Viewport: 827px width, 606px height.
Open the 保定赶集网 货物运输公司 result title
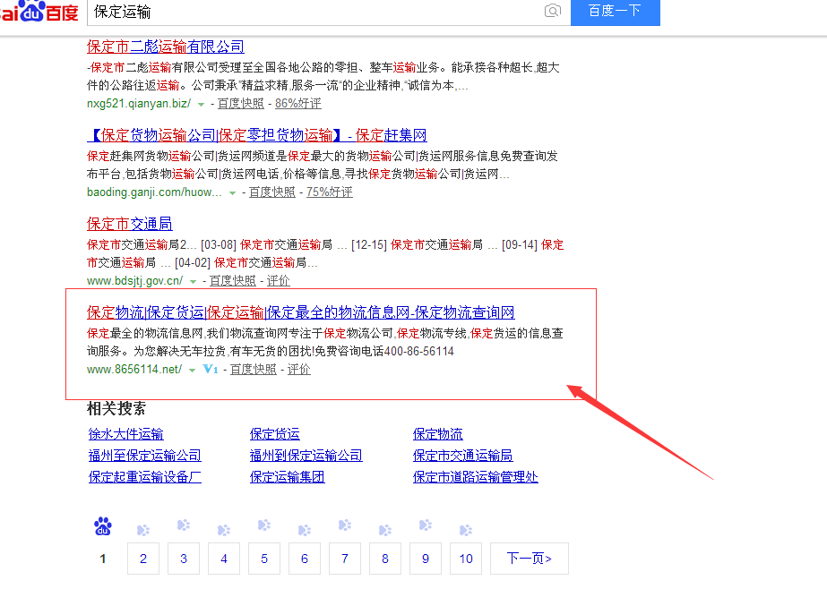(x=257, y=135)
